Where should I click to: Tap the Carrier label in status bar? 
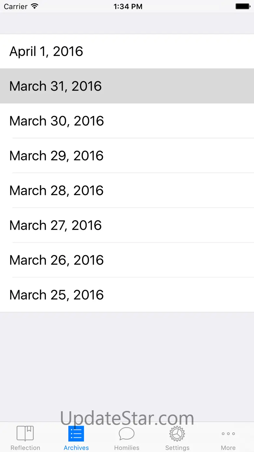(16, 7)
